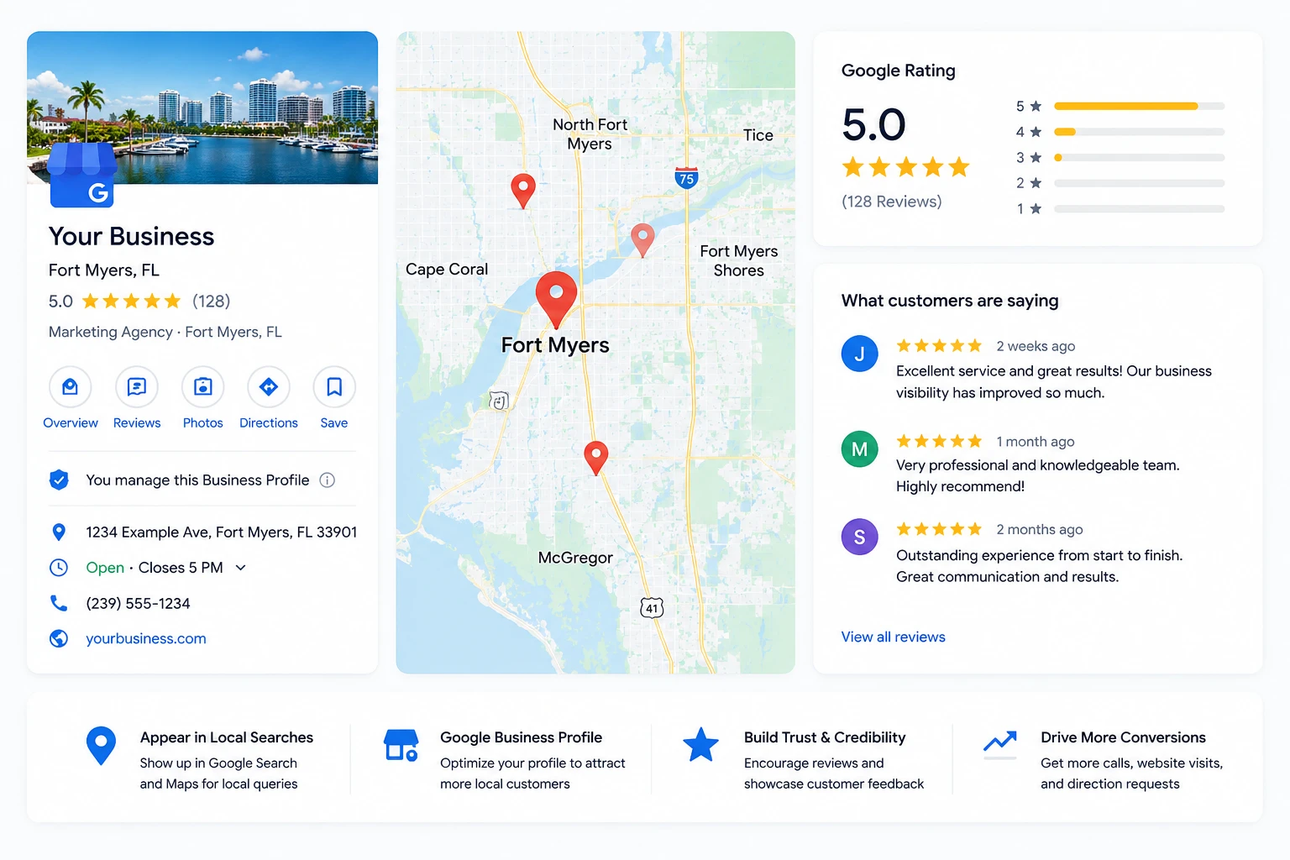Click Marketing Agency category text

click(x=111, y=332)
